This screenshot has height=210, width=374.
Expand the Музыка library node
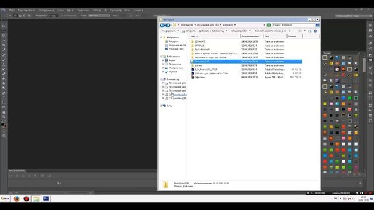(x=164, y=72)
